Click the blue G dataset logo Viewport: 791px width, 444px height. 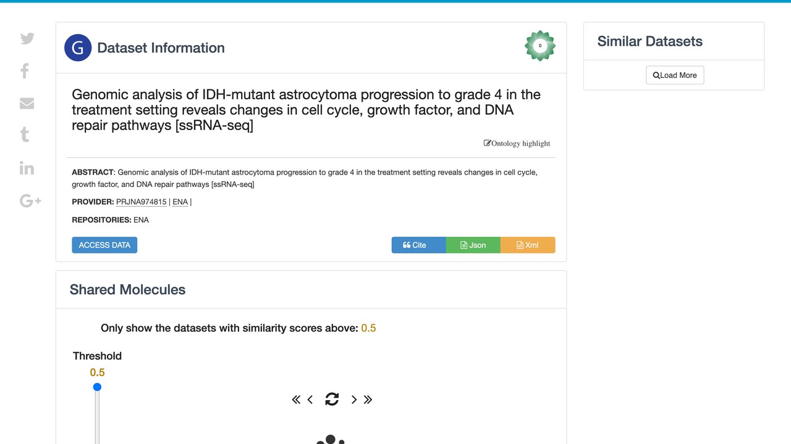click(78, 47)
